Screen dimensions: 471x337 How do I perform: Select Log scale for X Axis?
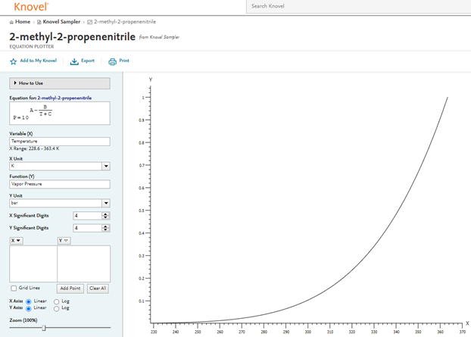coord(57,301)
